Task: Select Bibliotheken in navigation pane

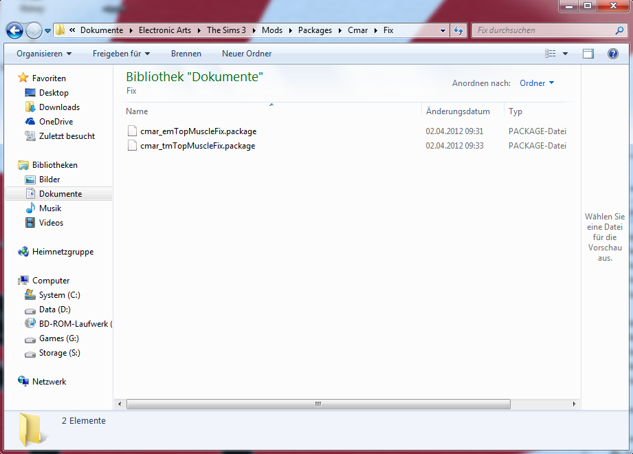Action: point(54,165)
